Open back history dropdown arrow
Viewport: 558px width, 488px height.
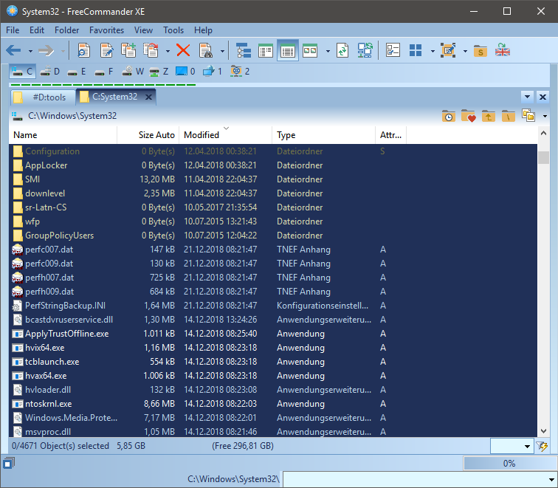point(30,51)
